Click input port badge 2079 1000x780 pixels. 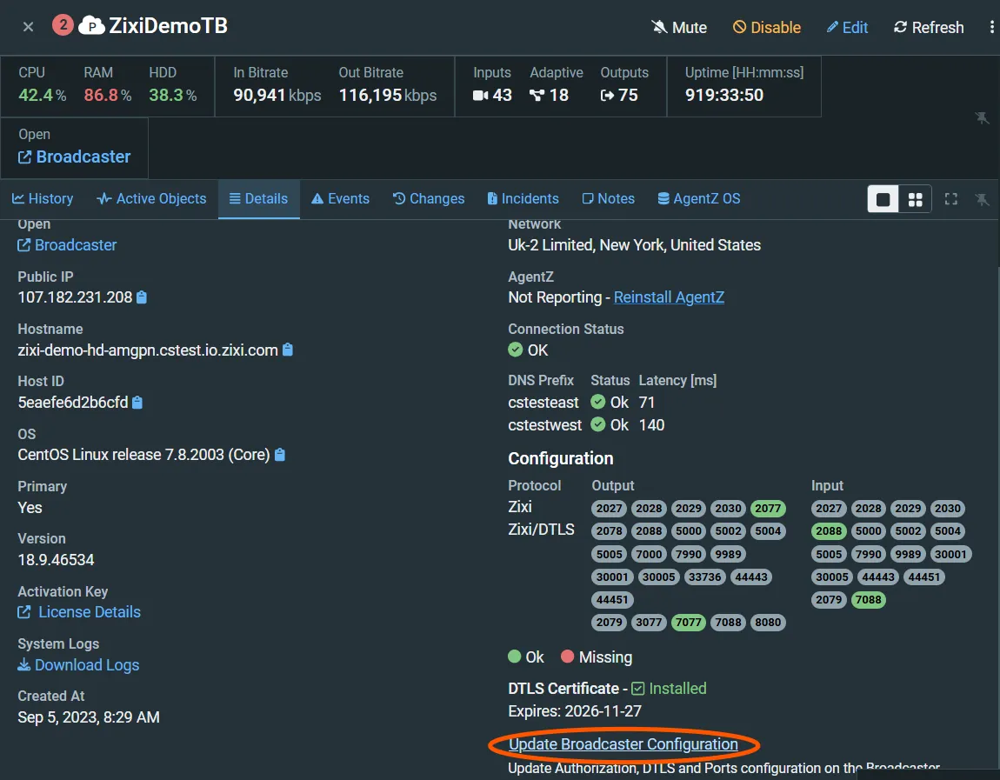pos(829,599)
